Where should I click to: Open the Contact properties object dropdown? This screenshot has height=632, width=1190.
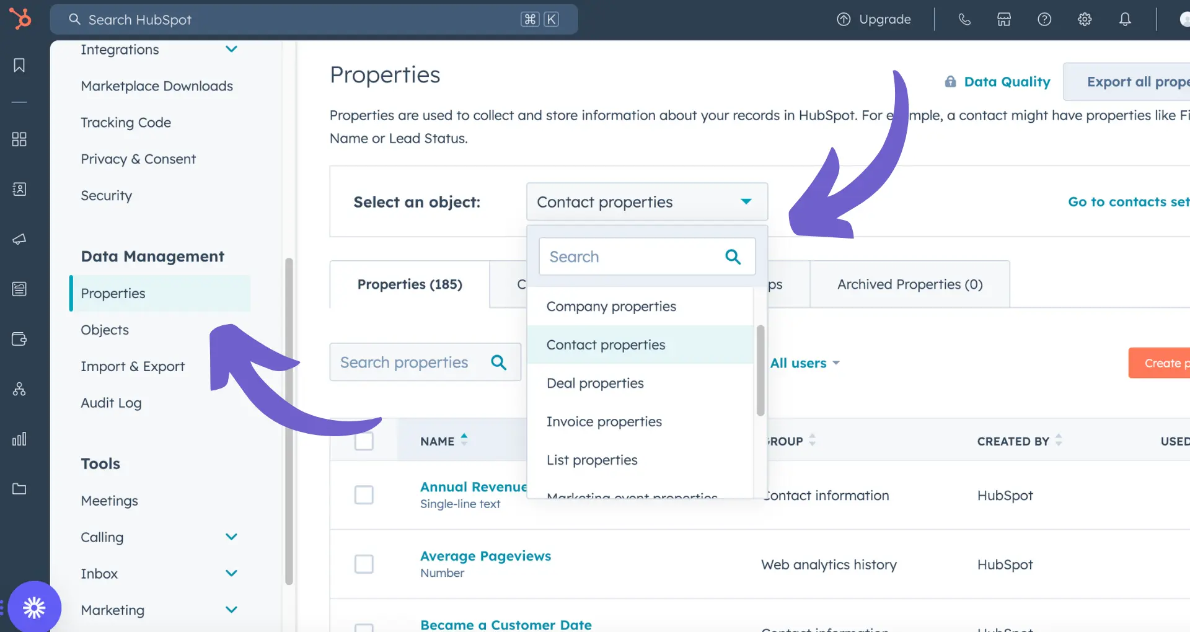tap(647, 201)
